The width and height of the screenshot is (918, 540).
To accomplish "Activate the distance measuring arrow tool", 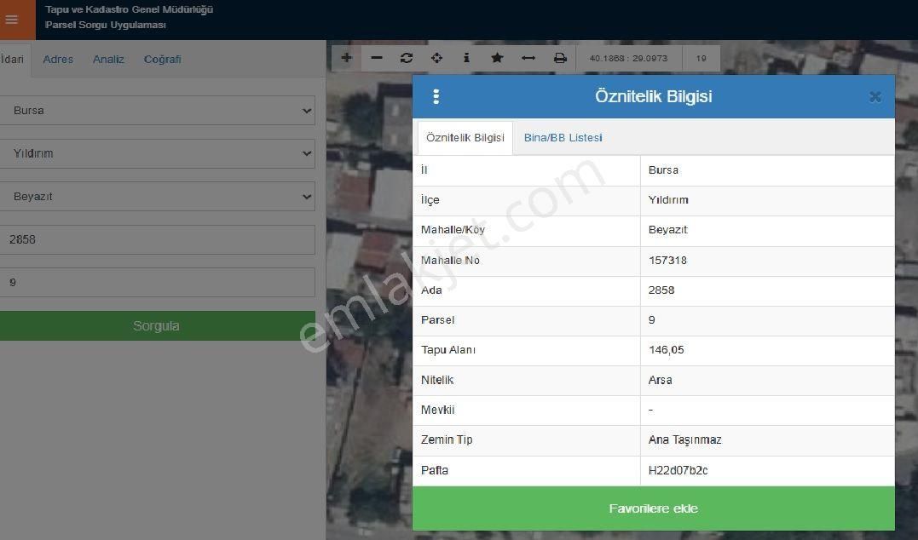I will (528, 57).
